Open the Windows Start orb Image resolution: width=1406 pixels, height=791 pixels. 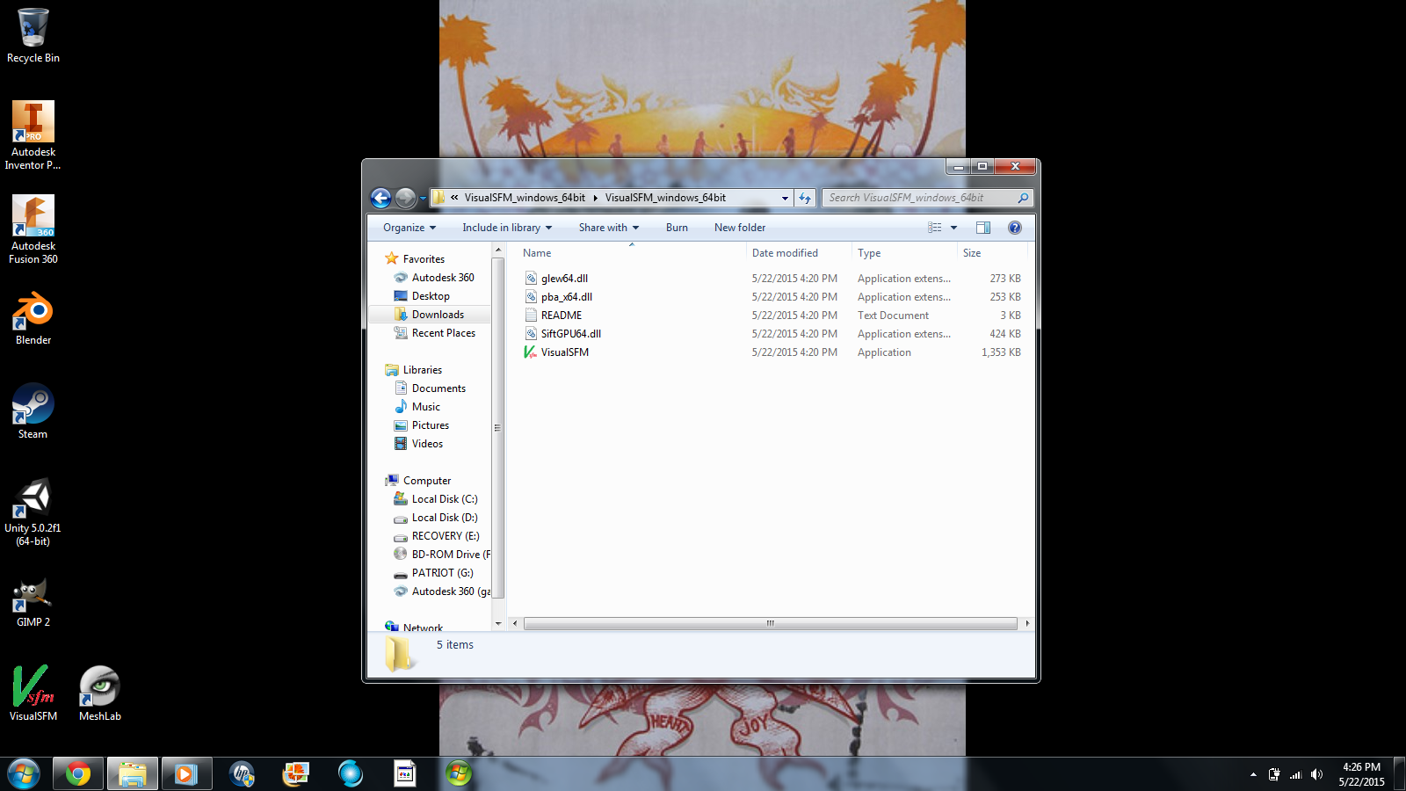click(x=24, y=774)
